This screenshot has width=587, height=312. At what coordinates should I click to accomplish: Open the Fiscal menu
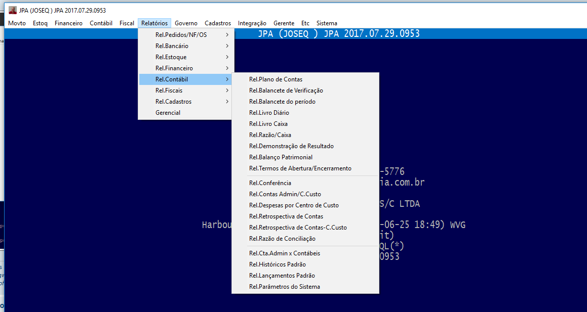(x=127, y=23)
